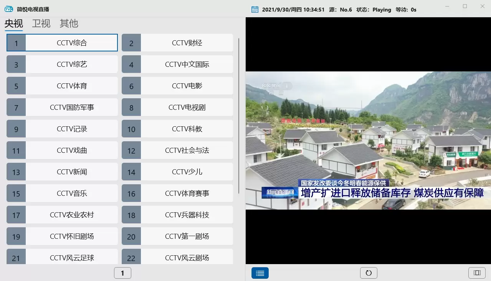This screenshot has width=491, height=281.
Task: Select channel CCTV电影
Action: pos(177,86)
